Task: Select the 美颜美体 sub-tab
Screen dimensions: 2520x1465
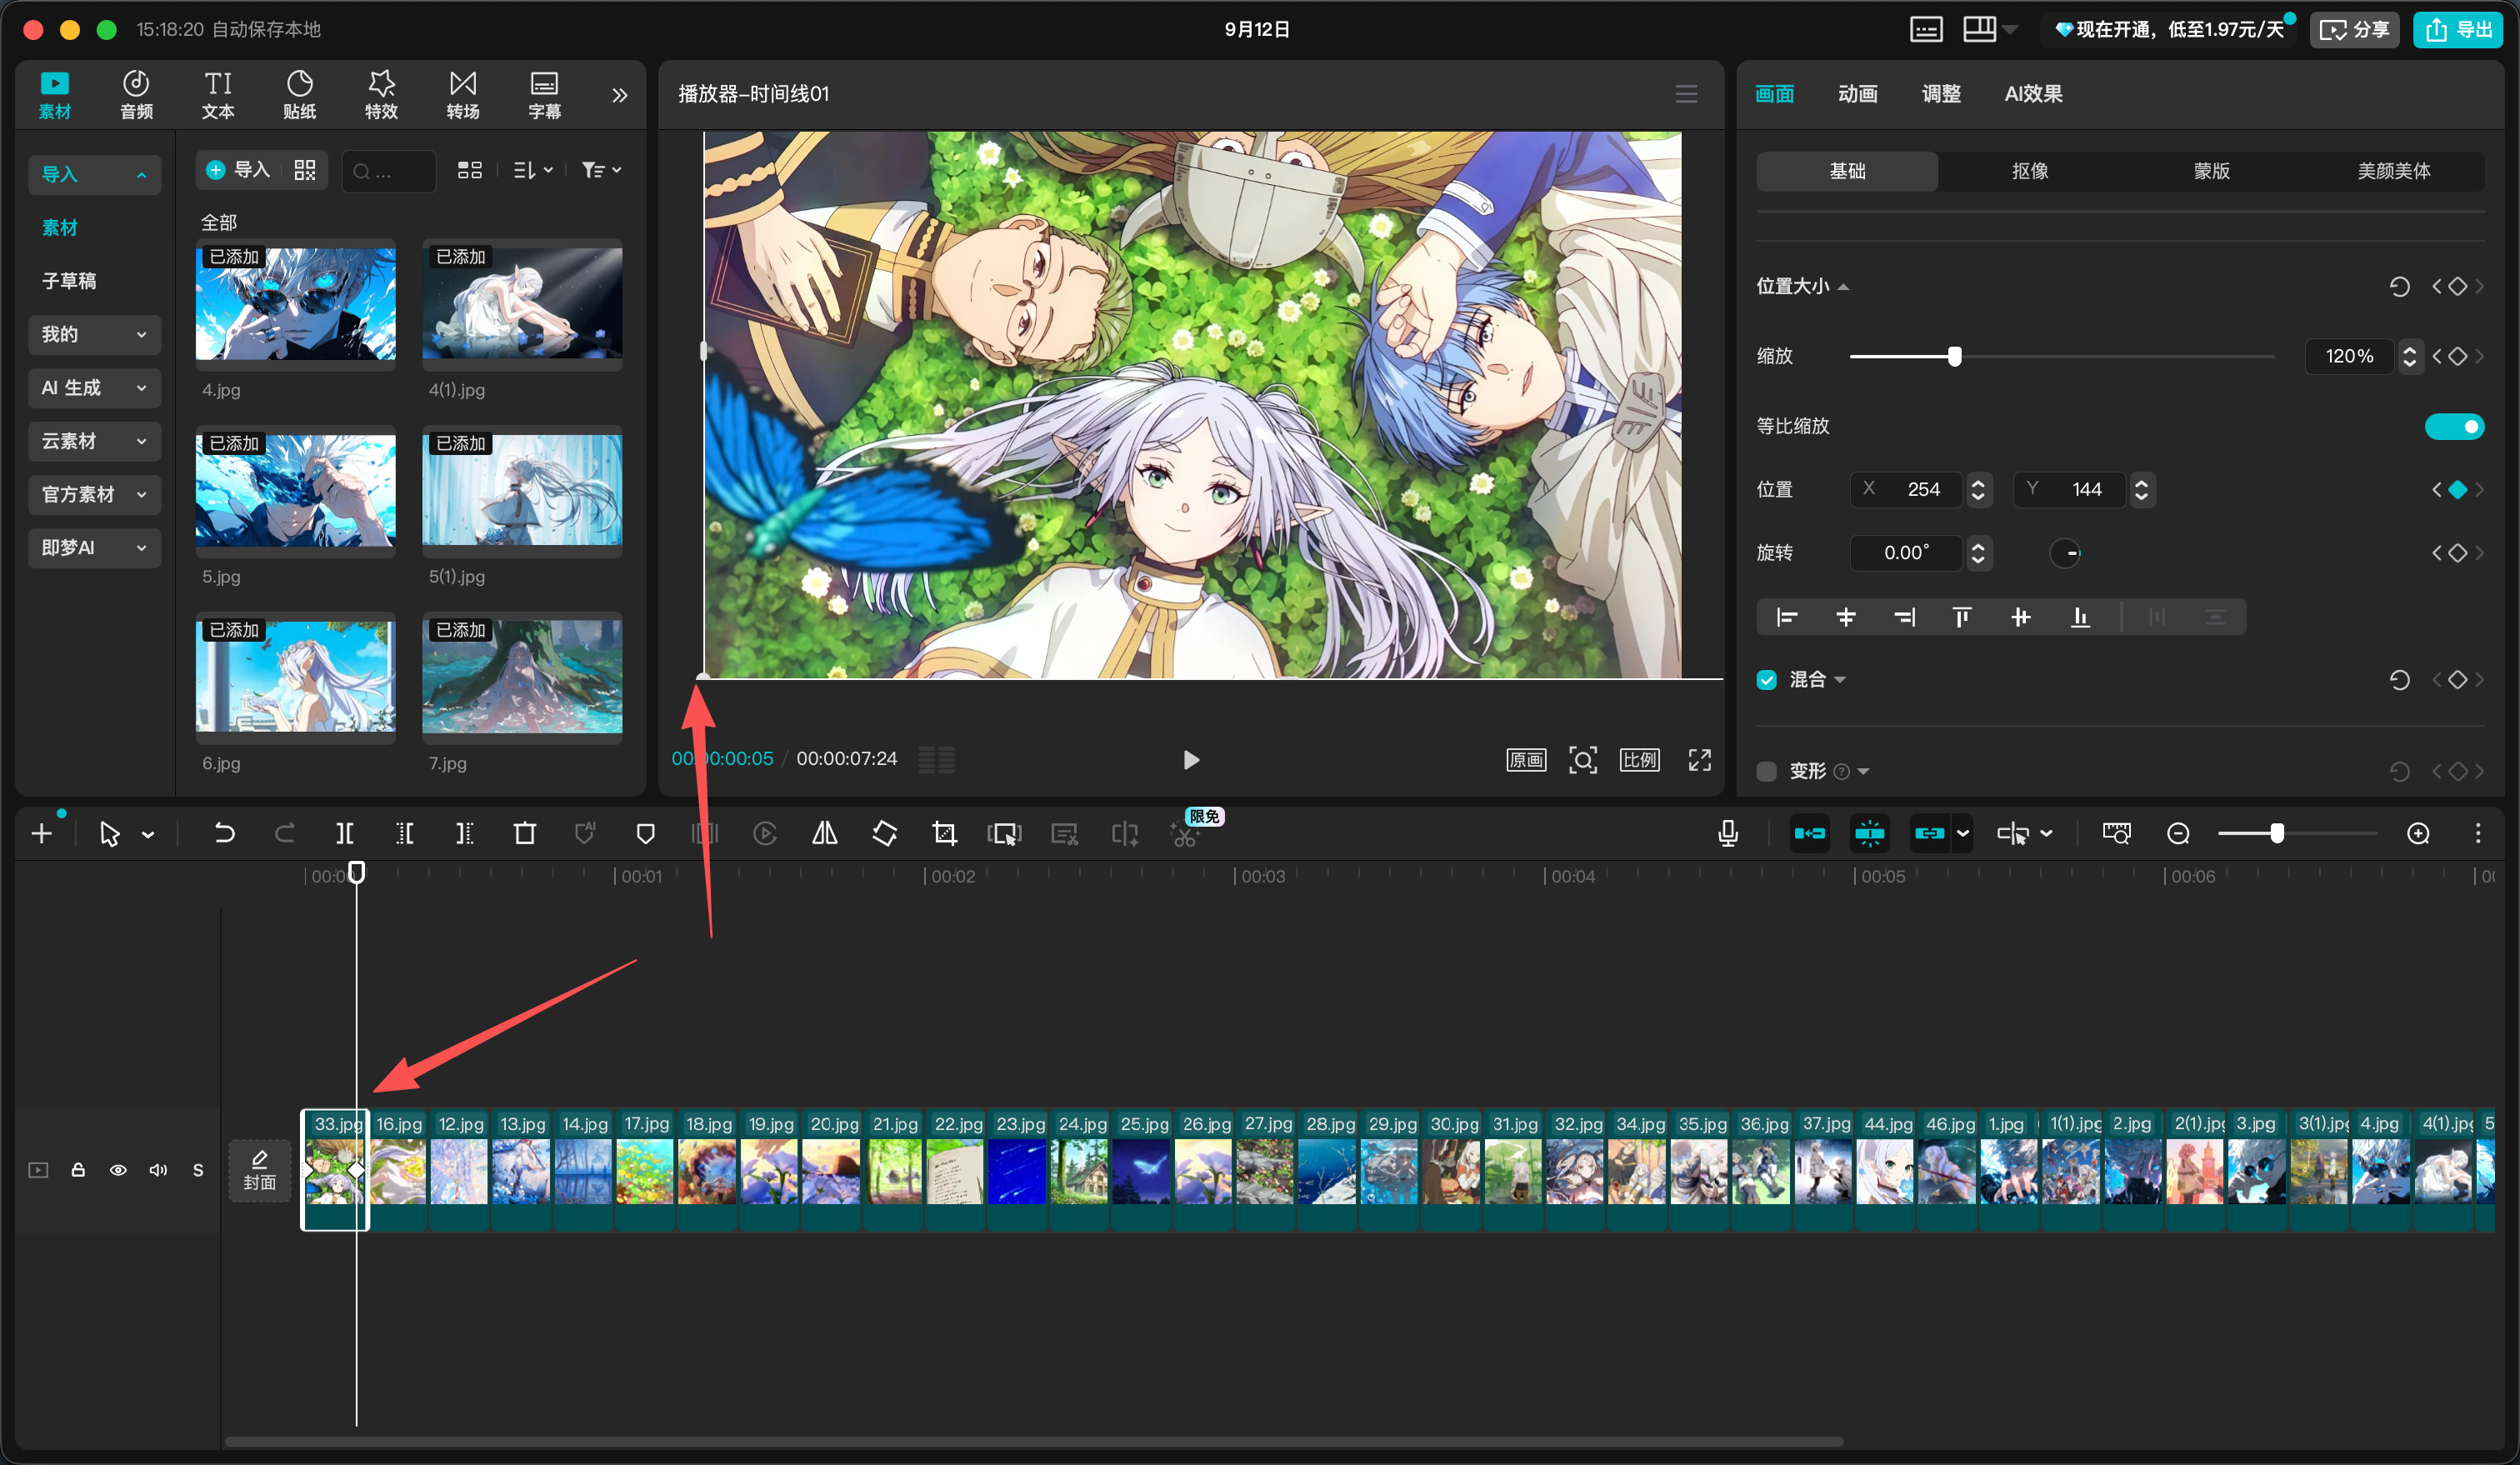Action: point(2394,171)
